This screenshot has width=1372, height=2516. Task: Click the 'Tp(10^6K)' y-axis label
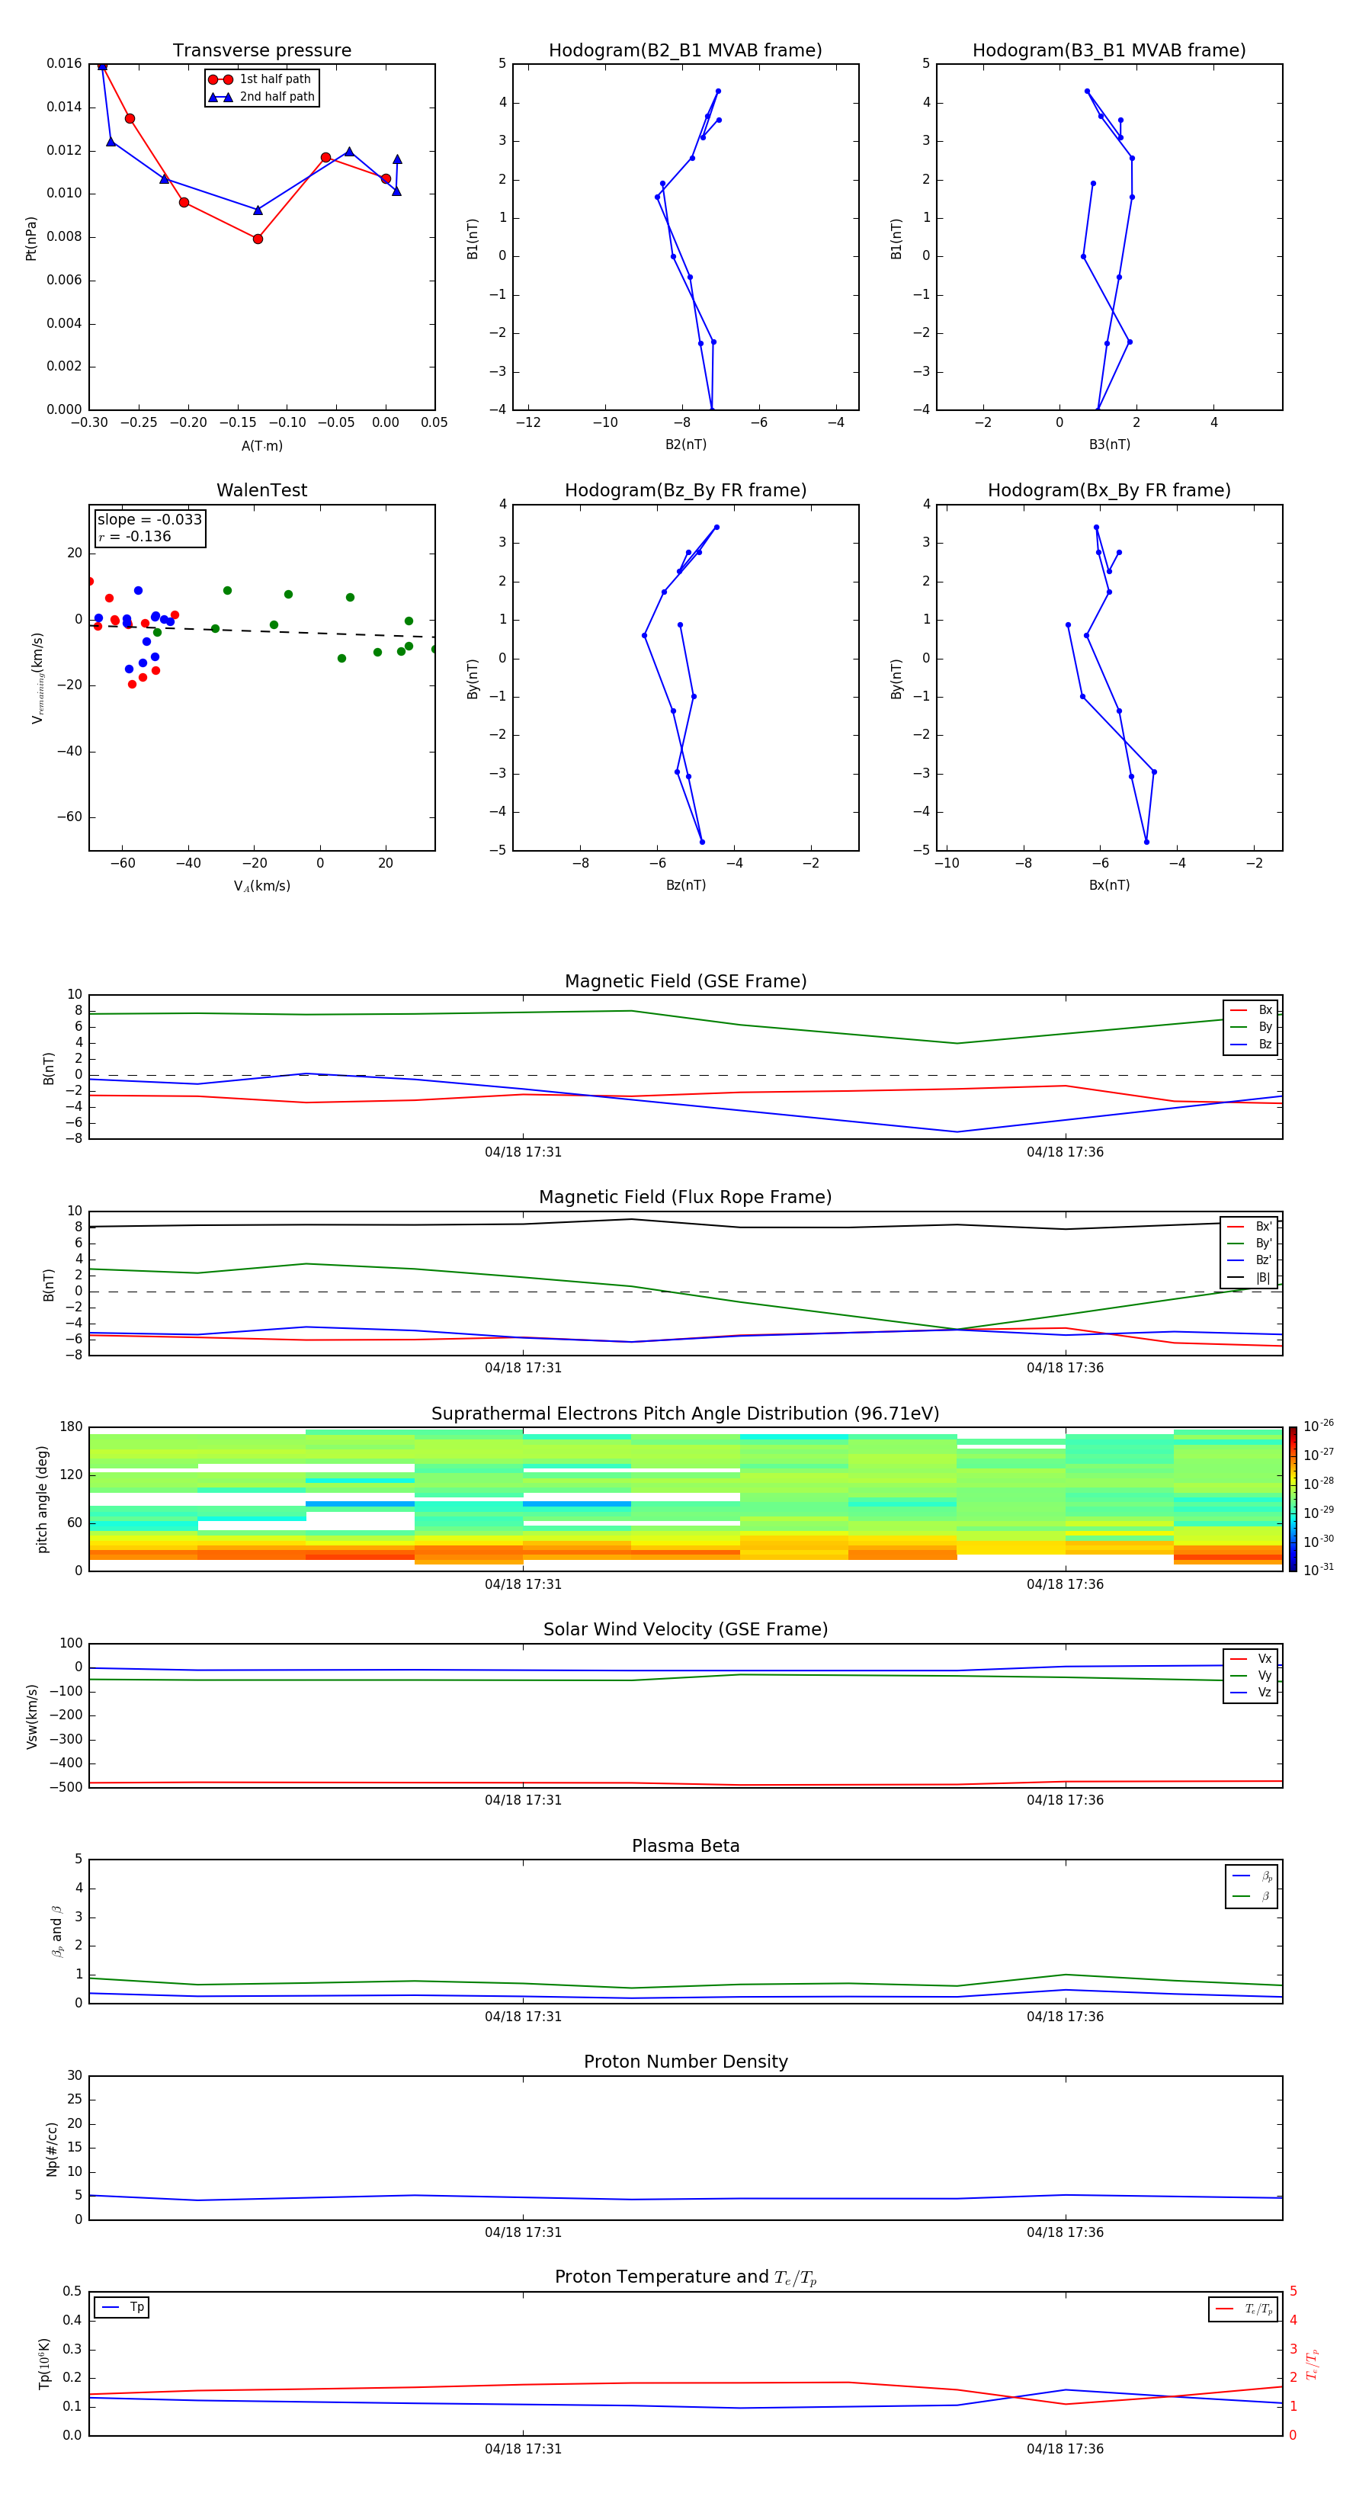[x=43, y=2364]
